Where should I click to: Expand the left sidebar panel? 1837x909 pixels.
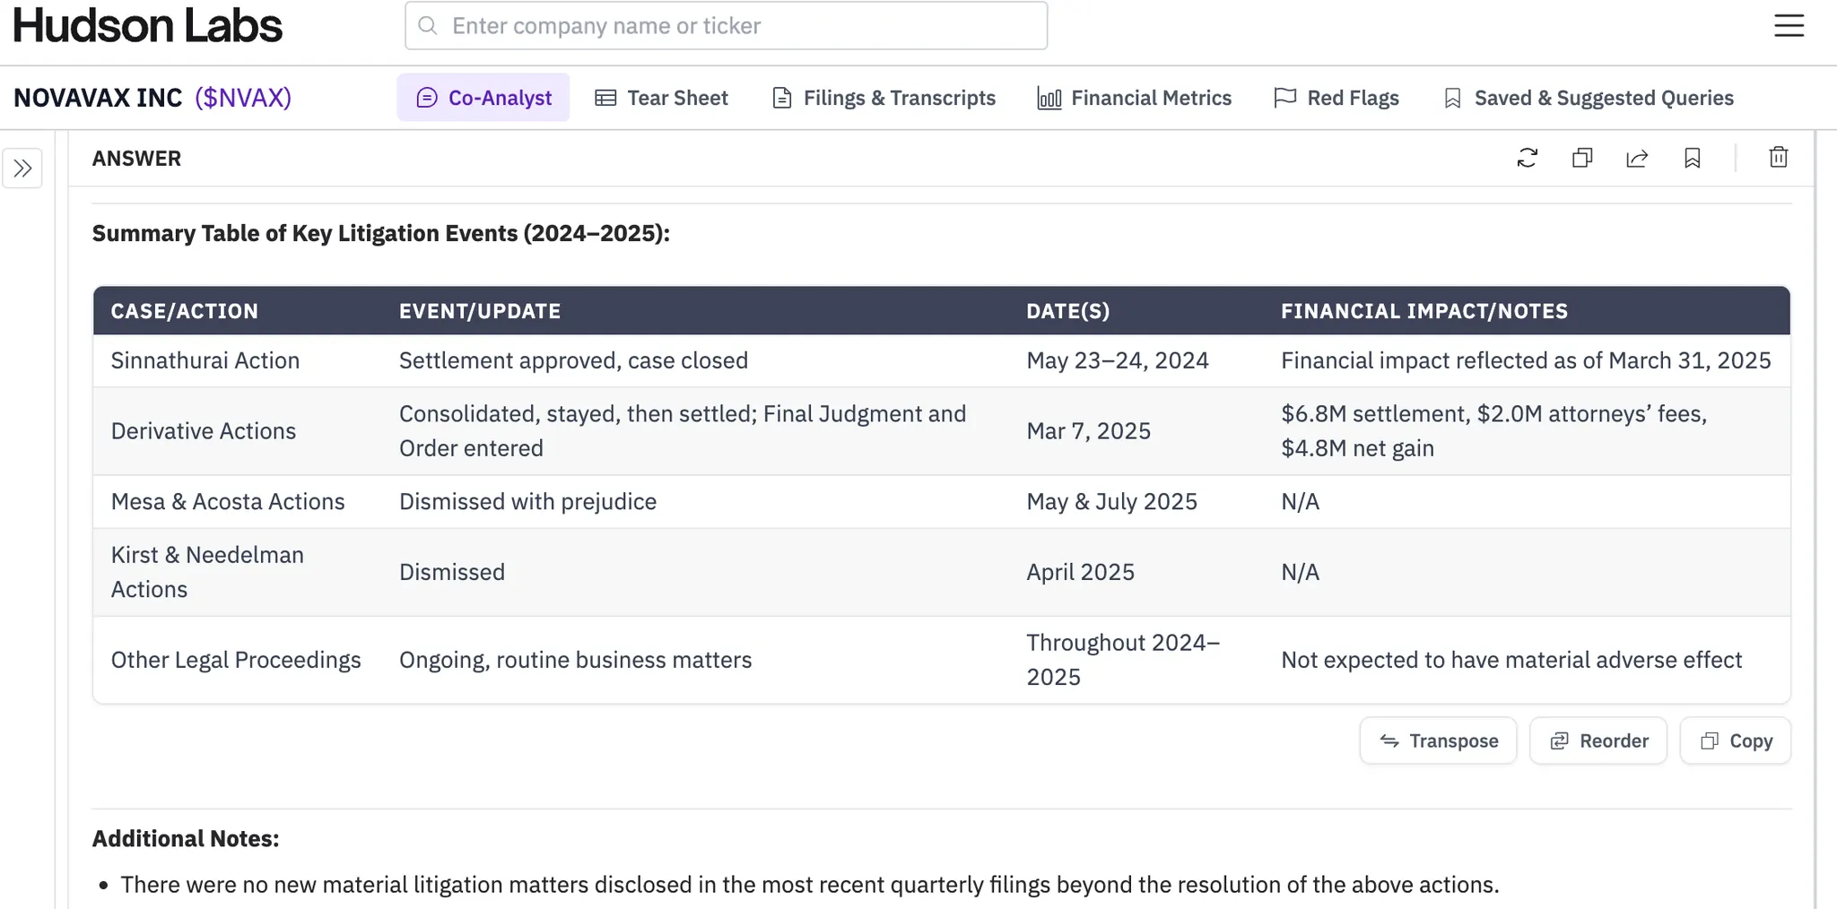22,169
